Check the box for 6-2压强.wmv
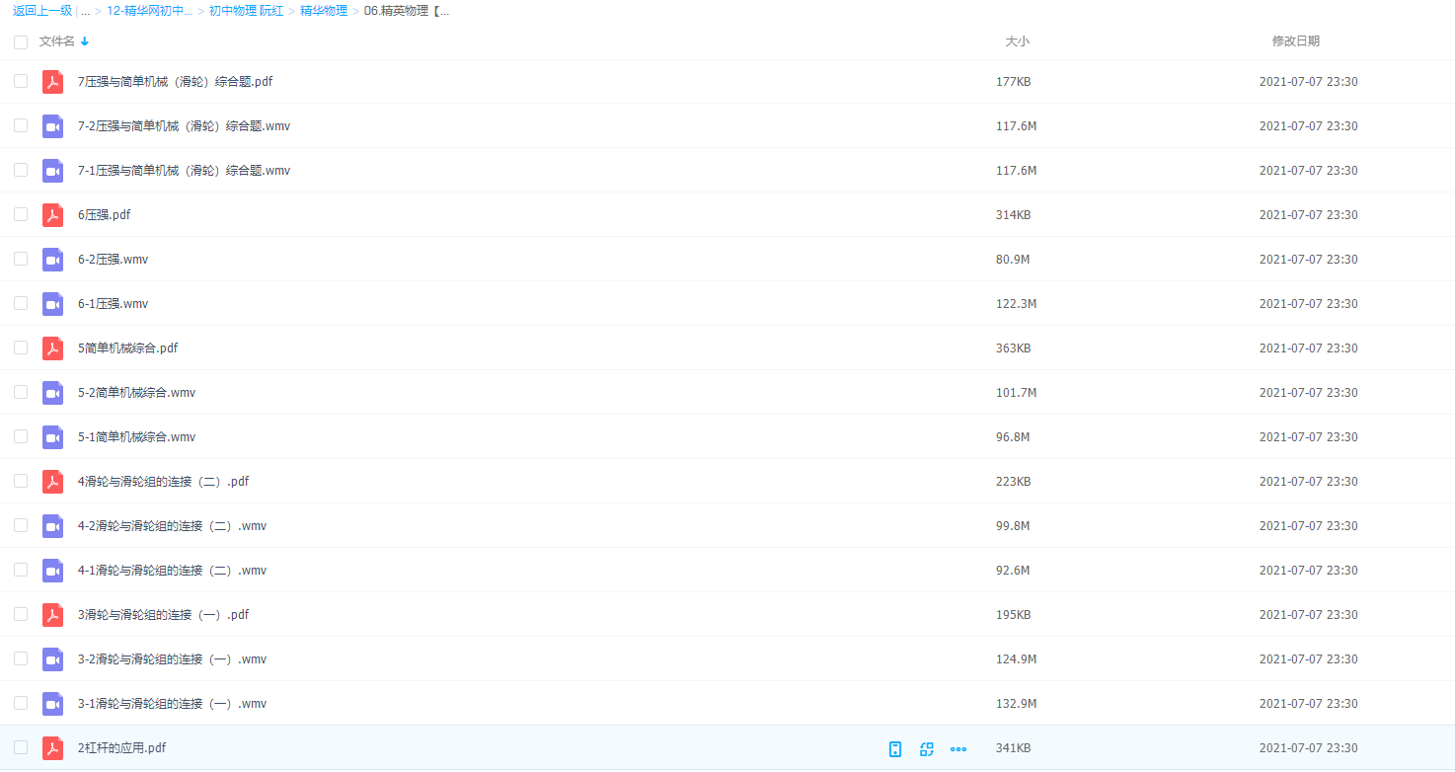 [x=21, y=259]
